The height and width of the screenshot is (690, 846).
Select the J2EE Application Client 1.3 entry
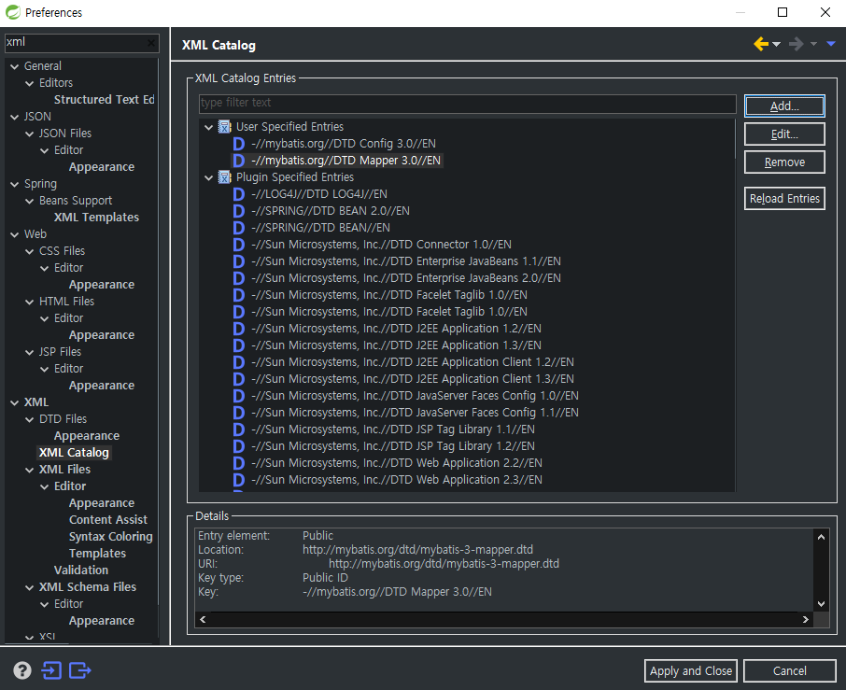(412, 379)
